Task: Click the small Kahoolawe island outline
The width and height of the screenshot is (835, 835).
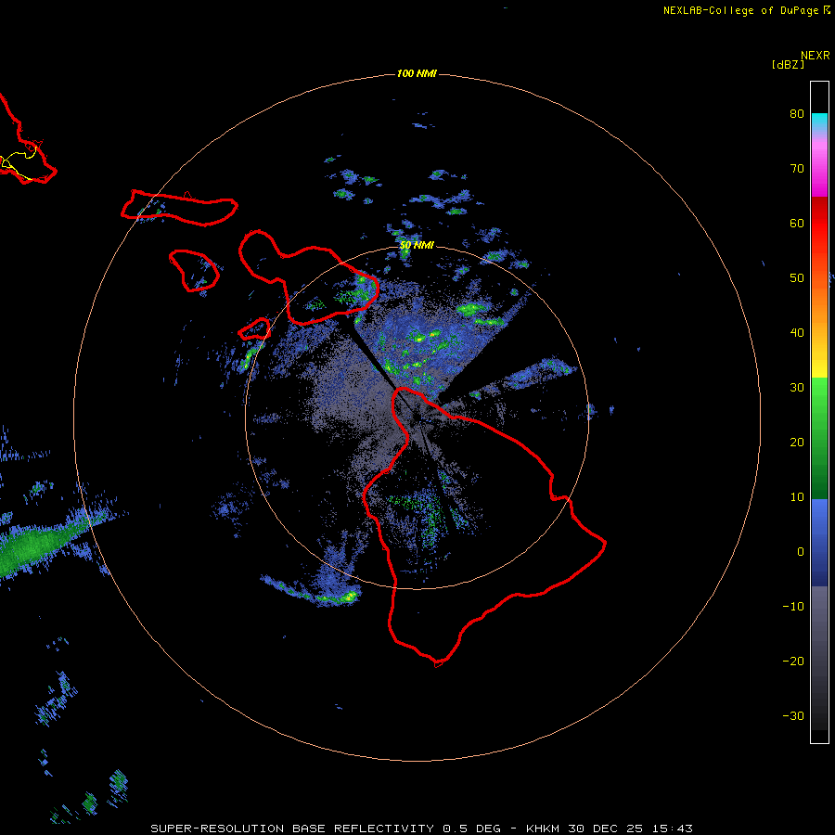Action: (254, 329)
